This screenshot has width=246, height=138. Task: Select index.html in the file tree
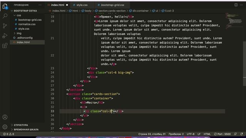point(23,42)
